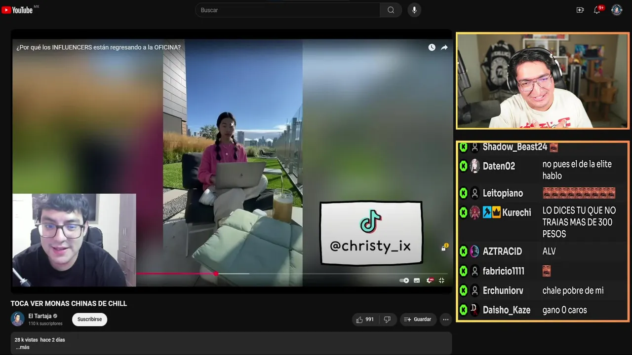Screen dimensions: 632x355
Task: Click the '28 k vistas hace 2 días' text
Action: pyautogui.click(x=39, y=340)
